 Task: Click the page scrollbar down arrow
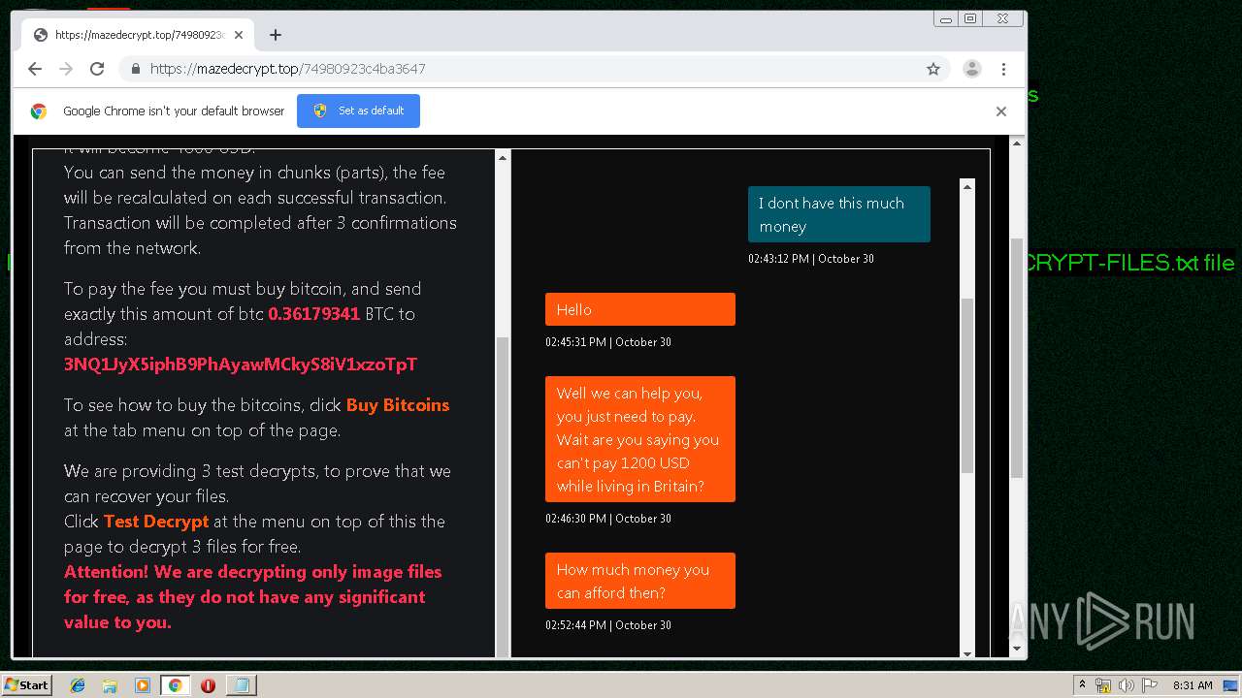(x=1017, y=649)
